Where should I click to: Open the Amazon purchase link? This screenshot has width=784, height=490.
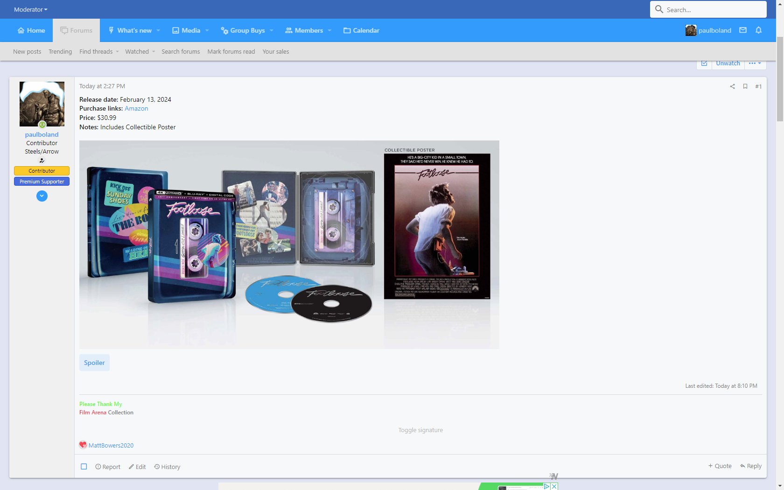coord(136,108)
